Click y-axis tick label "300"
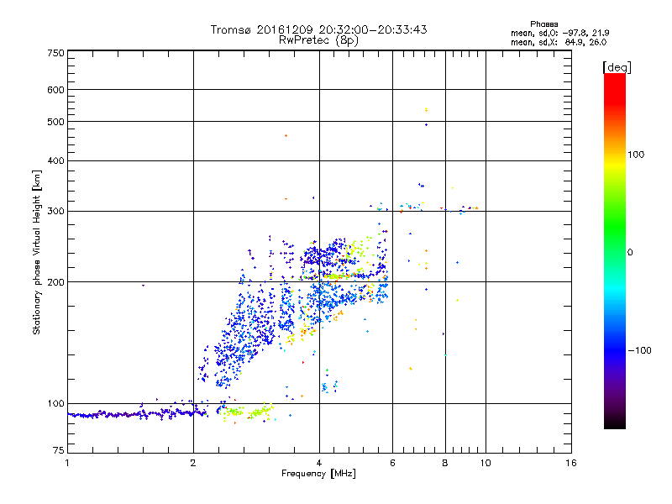672x504 pixels. (x=55, y=212)
